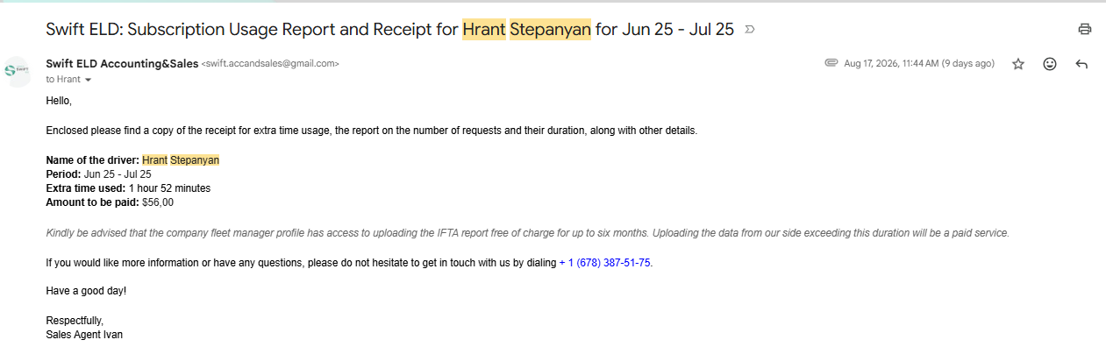Select the swift.accandsales@gmail.com address
The height and width of the screenshot is (347, 1106).
coord(270,64)
